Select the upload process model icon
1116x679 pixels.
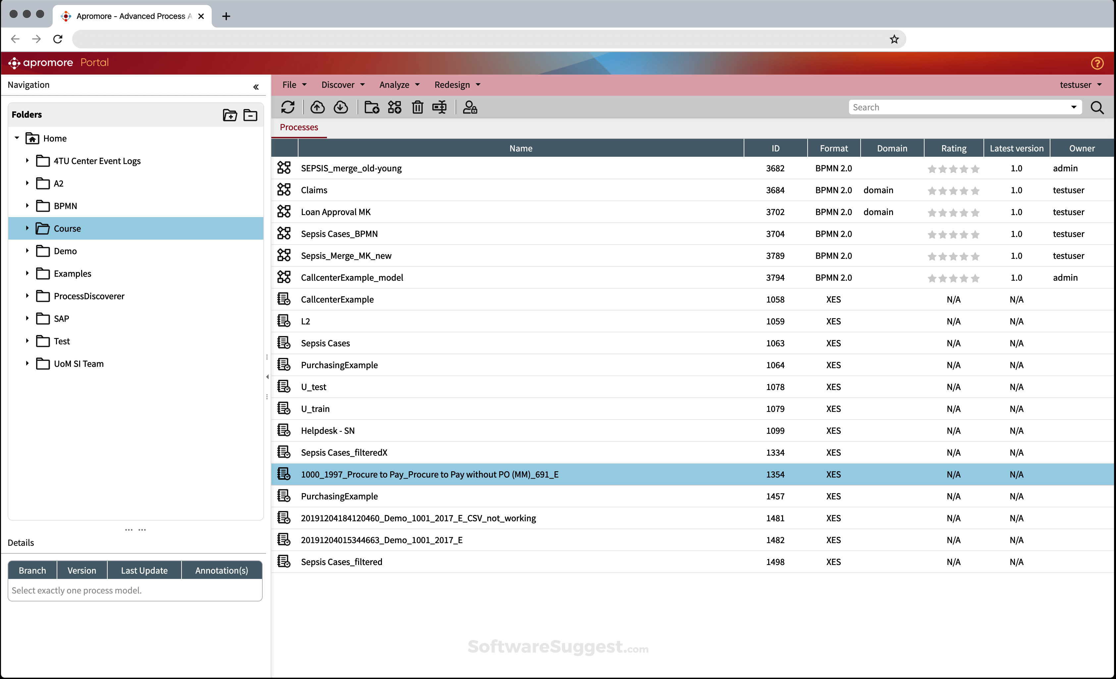point(317,107)
